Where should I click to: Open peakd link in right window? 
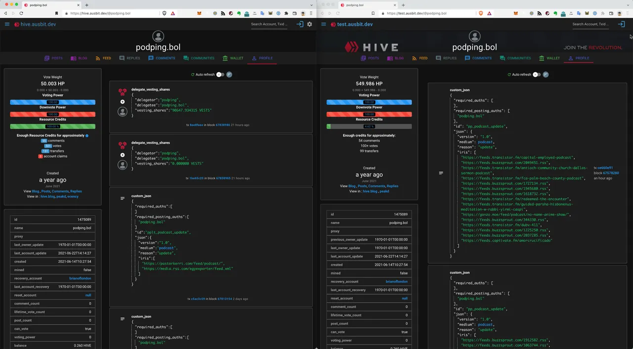pyautogui.click(x=384, y=191)
